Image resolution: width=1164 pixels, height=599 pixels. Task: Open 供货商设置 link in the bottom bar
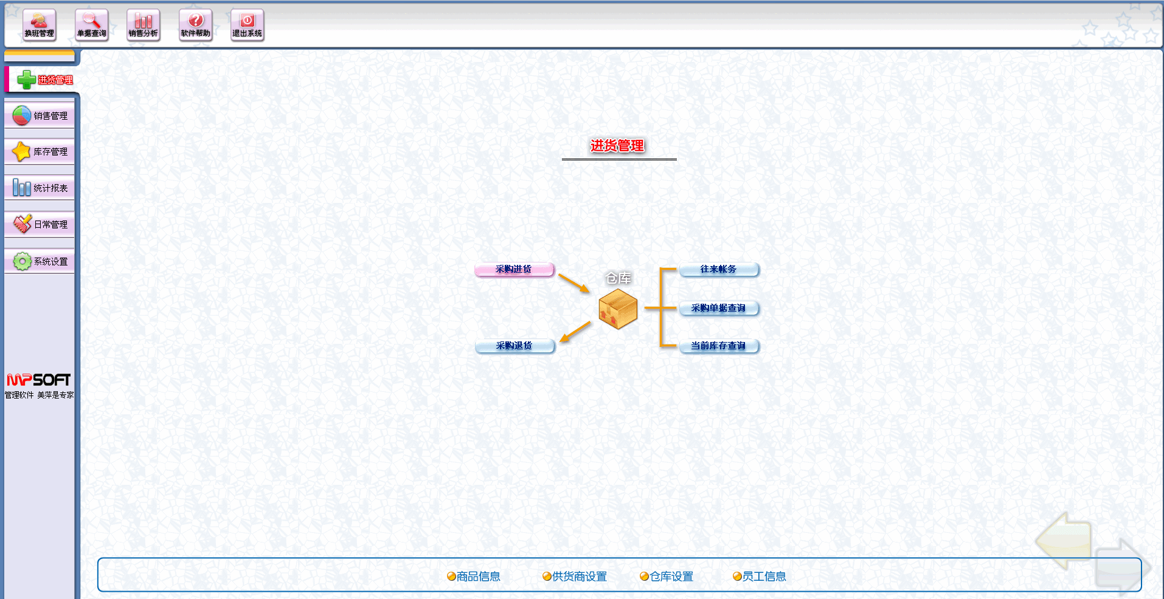(575, 577)
